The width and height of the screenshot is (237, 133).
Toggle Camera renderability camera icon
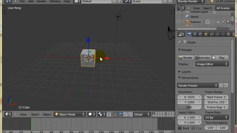(228, 22)
